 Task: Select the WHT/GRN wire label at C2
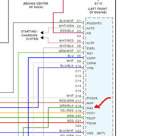coord(66,26)
